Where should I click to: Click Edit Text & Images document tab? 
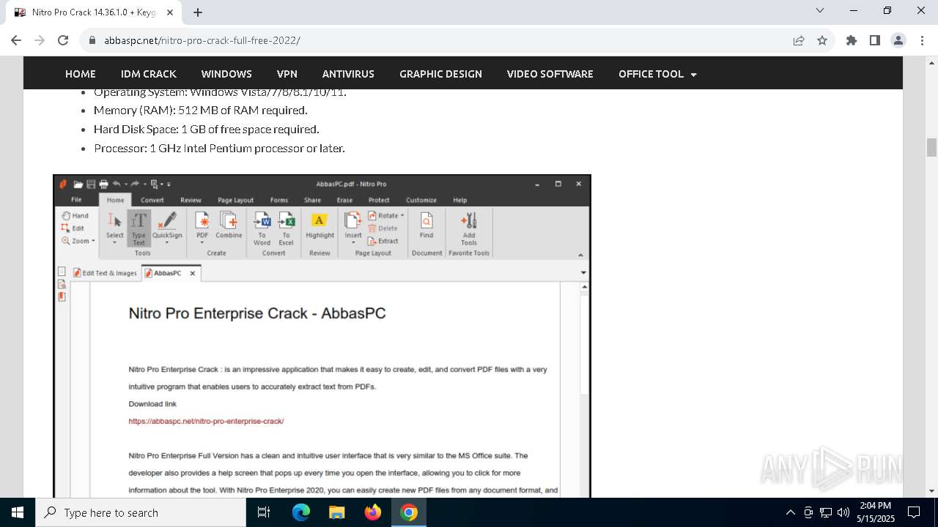[x=106, y=273]
